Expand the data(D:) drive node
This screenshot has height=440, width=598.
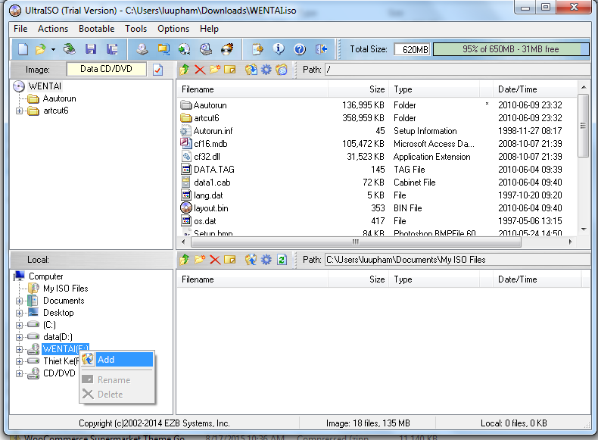(x=19, y=337)
